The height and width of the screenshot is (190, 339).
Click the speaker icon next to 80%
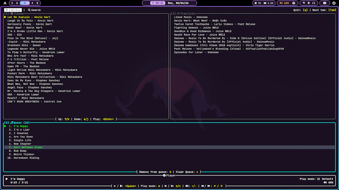tap(325, 182)
